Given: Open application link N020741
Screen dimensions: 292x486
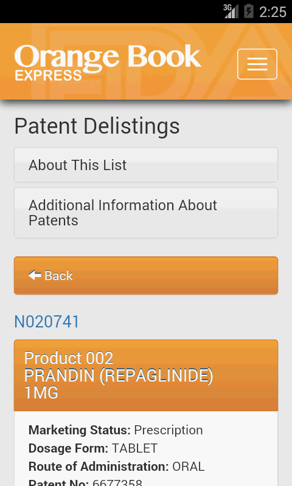Looking at the screenshot, I should click(47, 321).
